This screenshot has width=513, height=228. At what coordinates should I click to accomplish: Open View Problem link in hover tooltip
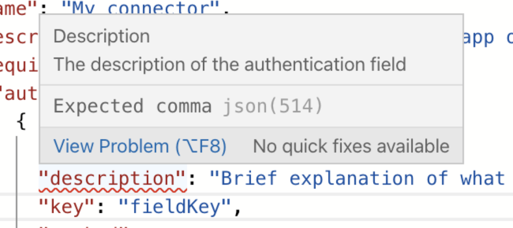140,146
